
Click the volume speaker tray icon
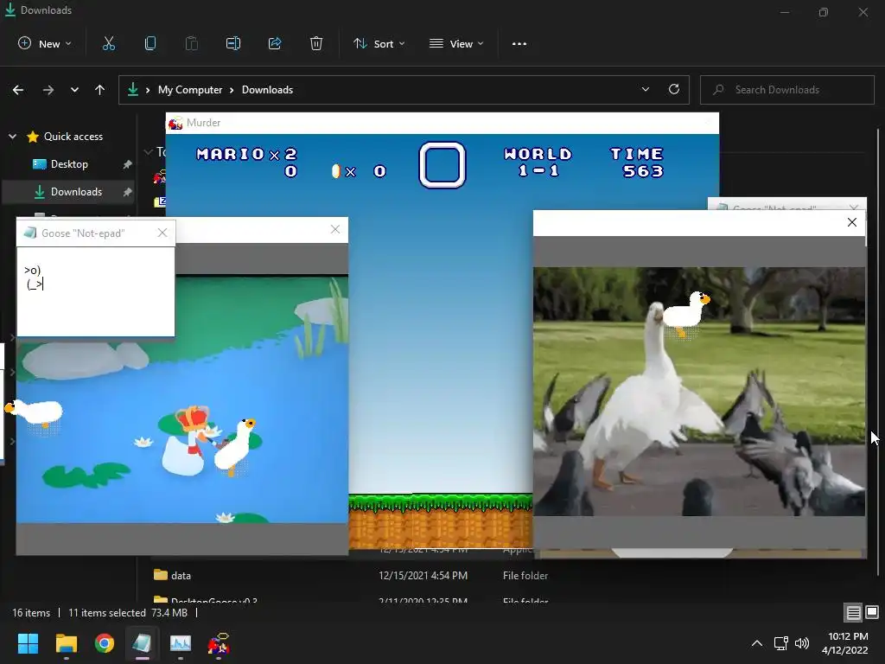pyautogui.click(x=801, y=643)
